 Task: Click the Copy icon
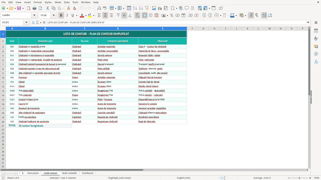point(53,8)
